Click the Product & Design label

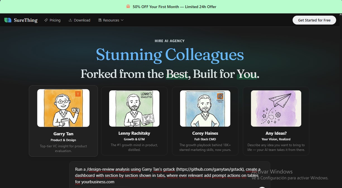[x=63, y=140]
